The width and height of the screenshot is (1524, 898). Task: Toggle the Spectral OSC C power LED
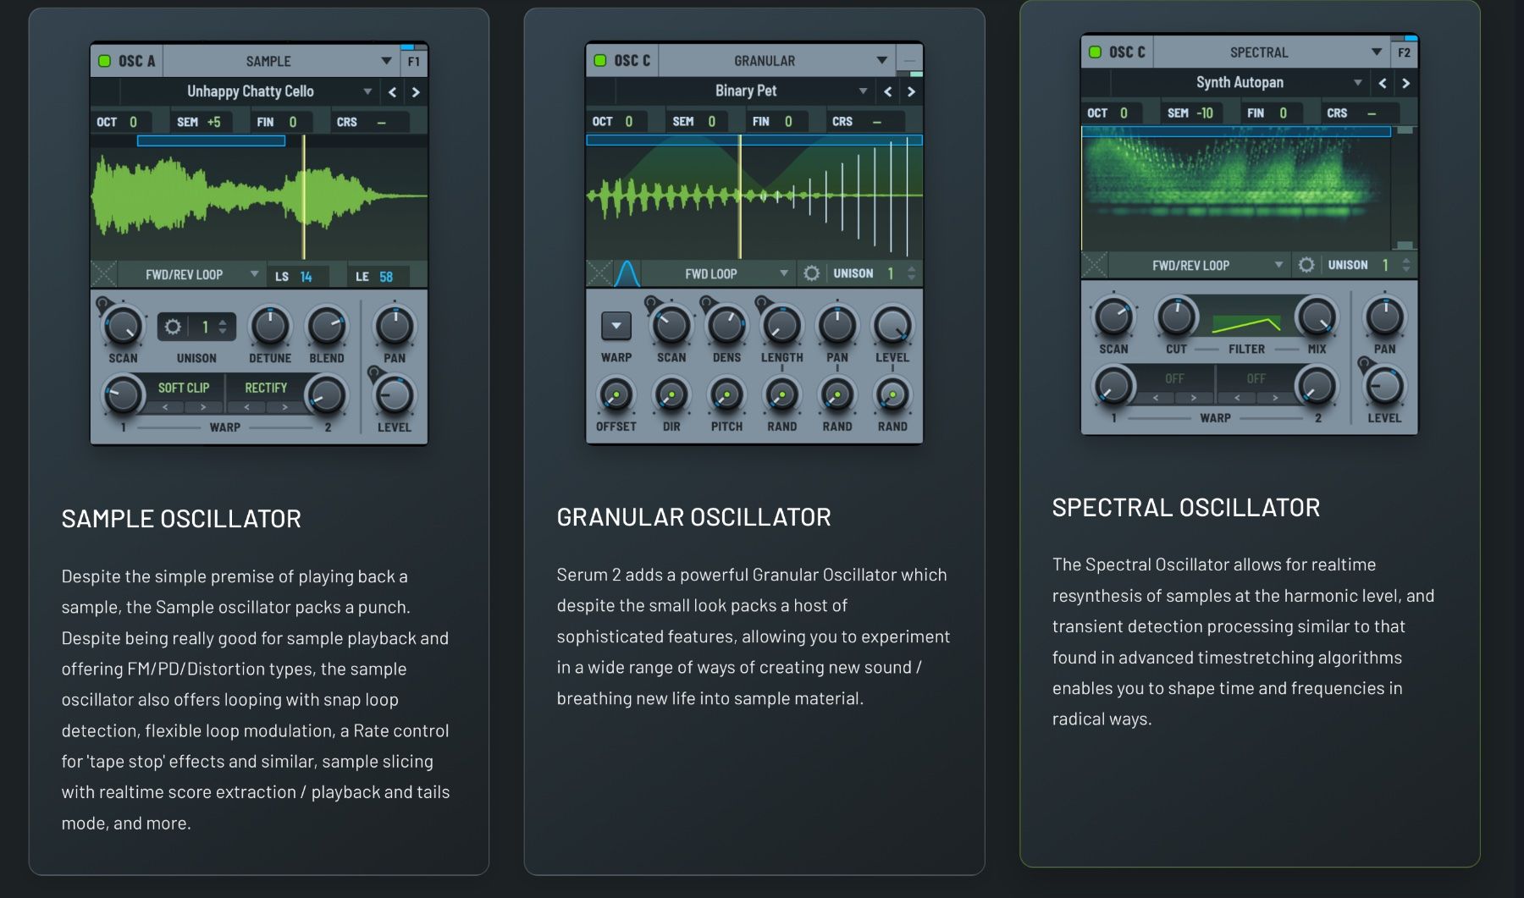point(1095,52)
